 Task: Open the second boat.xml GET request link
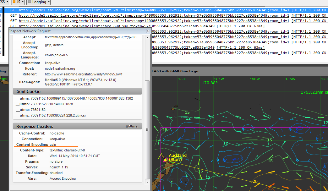pos(154,15)
